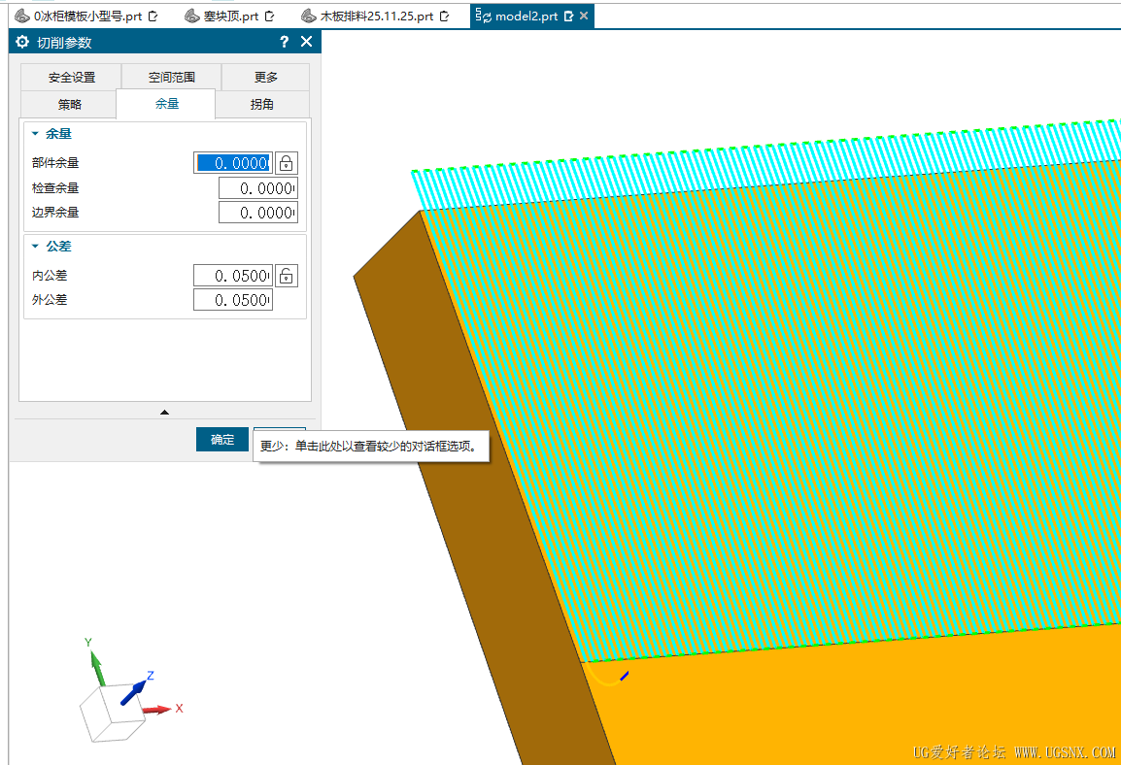Image resolution: width=1121 pixels, height=765 pixels.
Task: Click the modified marker on 塞块顶.prt tab
Action: click(x=269, y=16)
